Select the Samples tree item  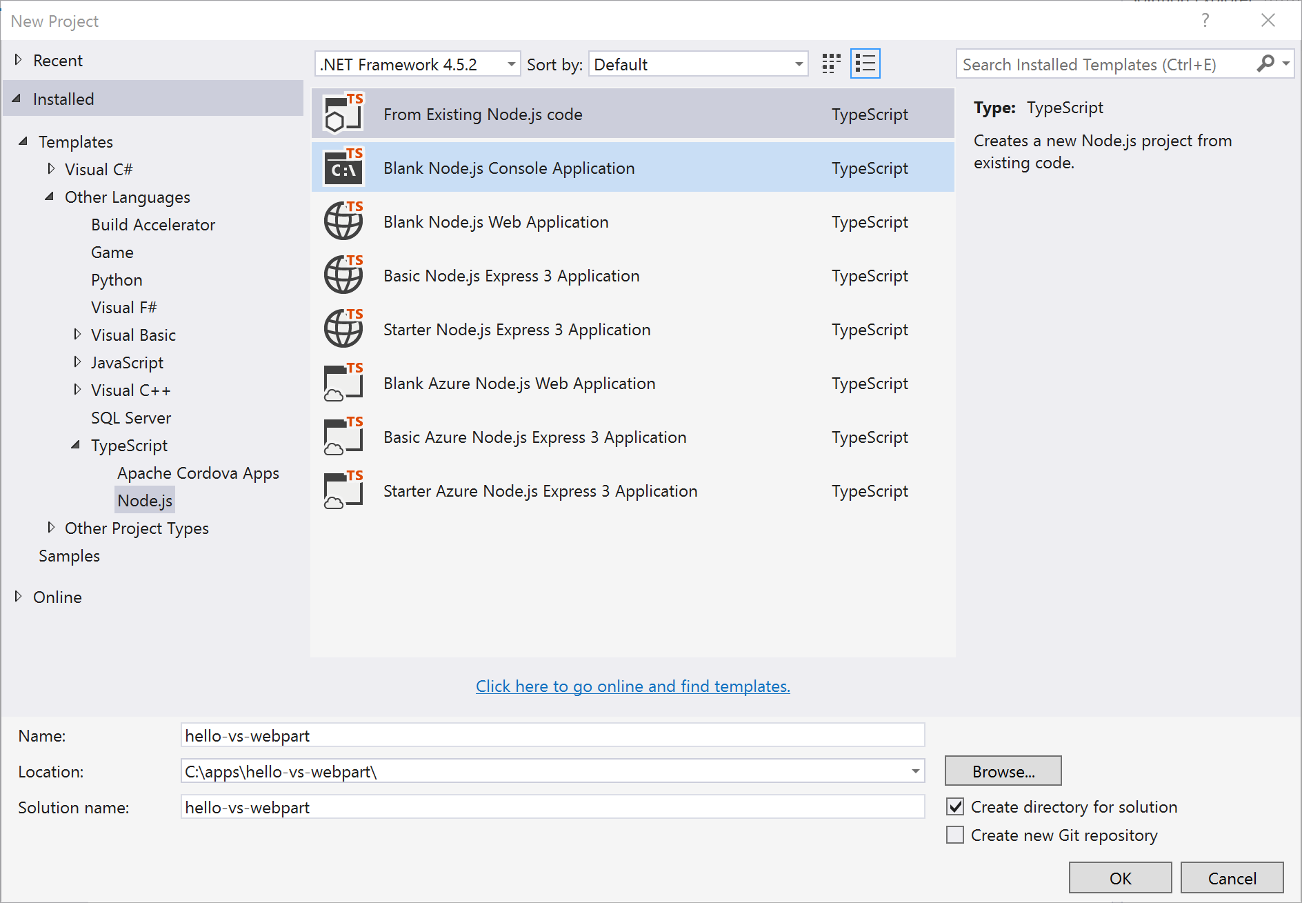pyautogui.click(x=69, y=556)
